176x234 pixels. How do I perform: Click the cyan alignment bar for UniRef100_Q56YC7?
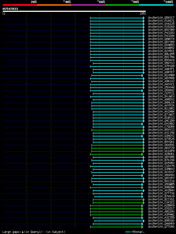[x=117, y=18]
